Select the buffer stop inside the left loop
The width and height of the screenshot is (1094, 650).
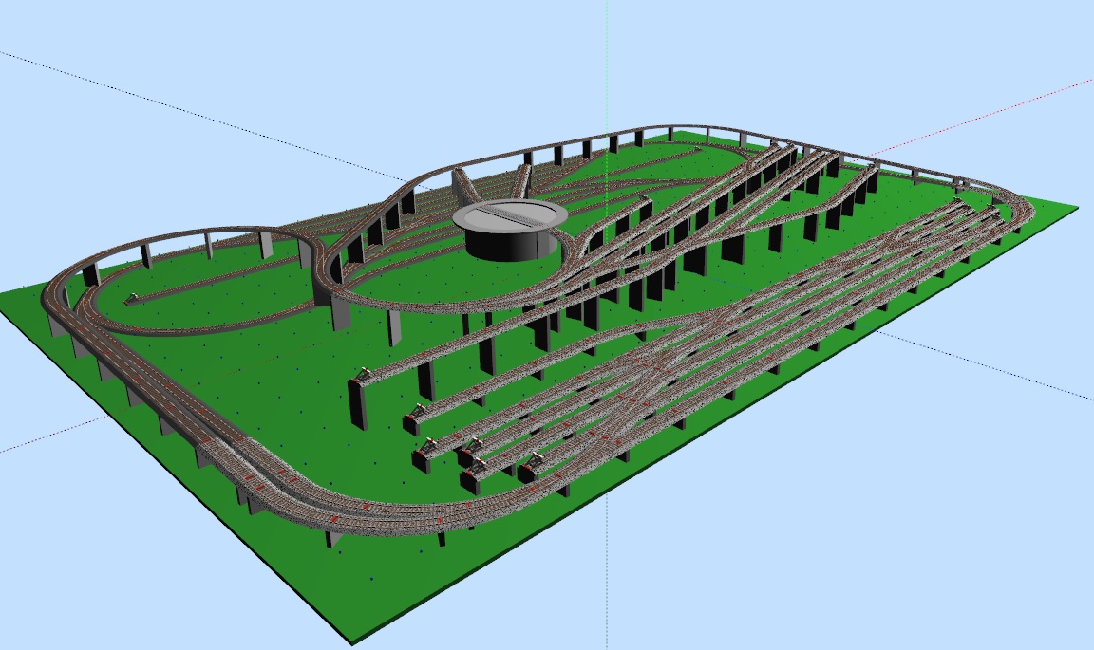point(131,300)
